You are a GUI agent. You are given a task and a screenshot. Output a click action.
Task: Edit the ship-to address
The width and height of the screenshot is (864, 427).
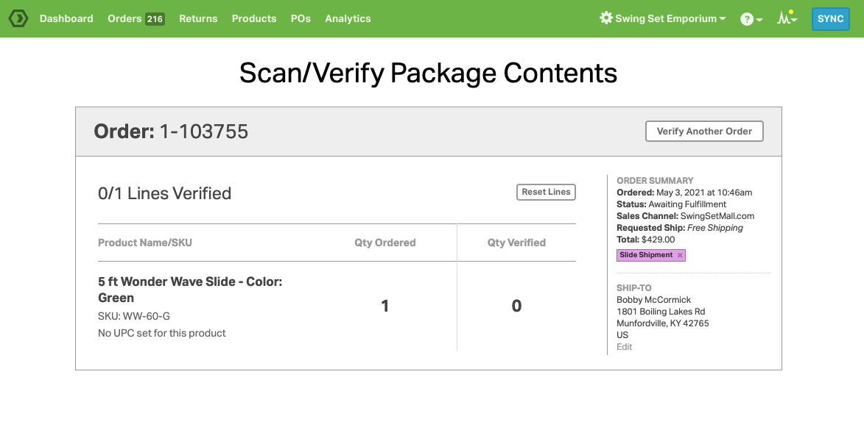625,347
